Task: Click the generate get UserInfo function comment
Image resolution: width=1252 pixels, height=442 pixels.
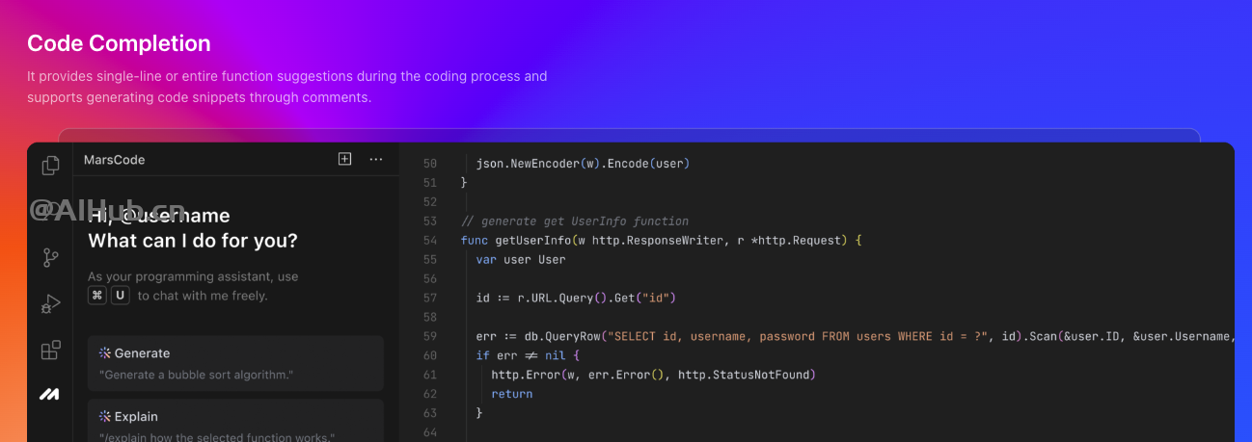Action: point(575,221)
